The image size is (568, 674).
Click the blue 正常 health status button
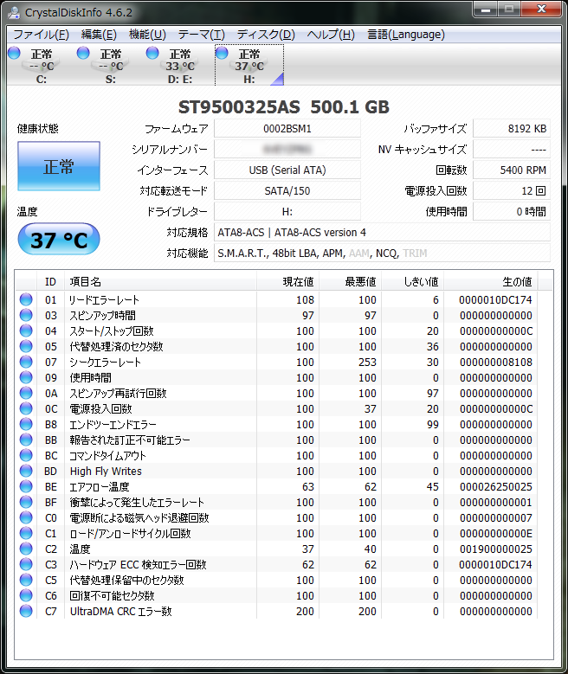pos(59,166)
